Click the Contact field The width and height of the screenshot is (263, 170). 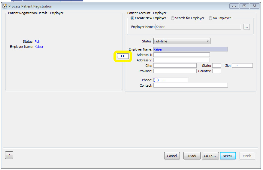(191, 85)
